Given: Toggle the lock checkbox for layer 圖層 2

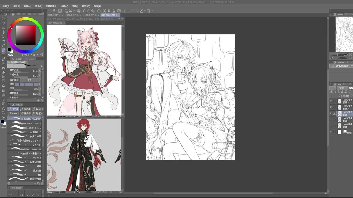Looking at the screenshot, I should pos(335,101).
